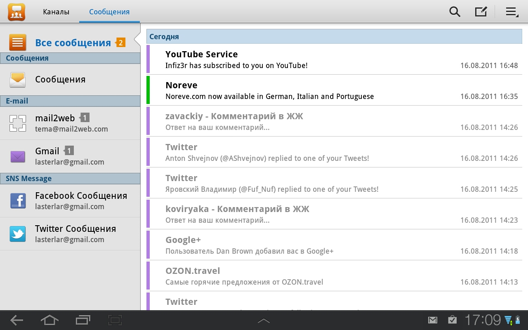This screenshot has width=528, height=330.
Task: Open the Google+ message
Action: coord(334,245)
